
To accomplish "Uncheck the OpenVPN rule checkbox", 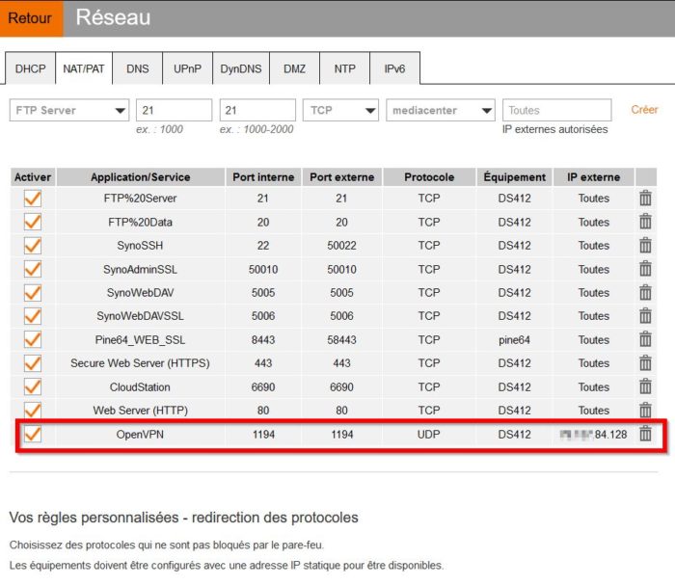I will (x=33, y=435).
